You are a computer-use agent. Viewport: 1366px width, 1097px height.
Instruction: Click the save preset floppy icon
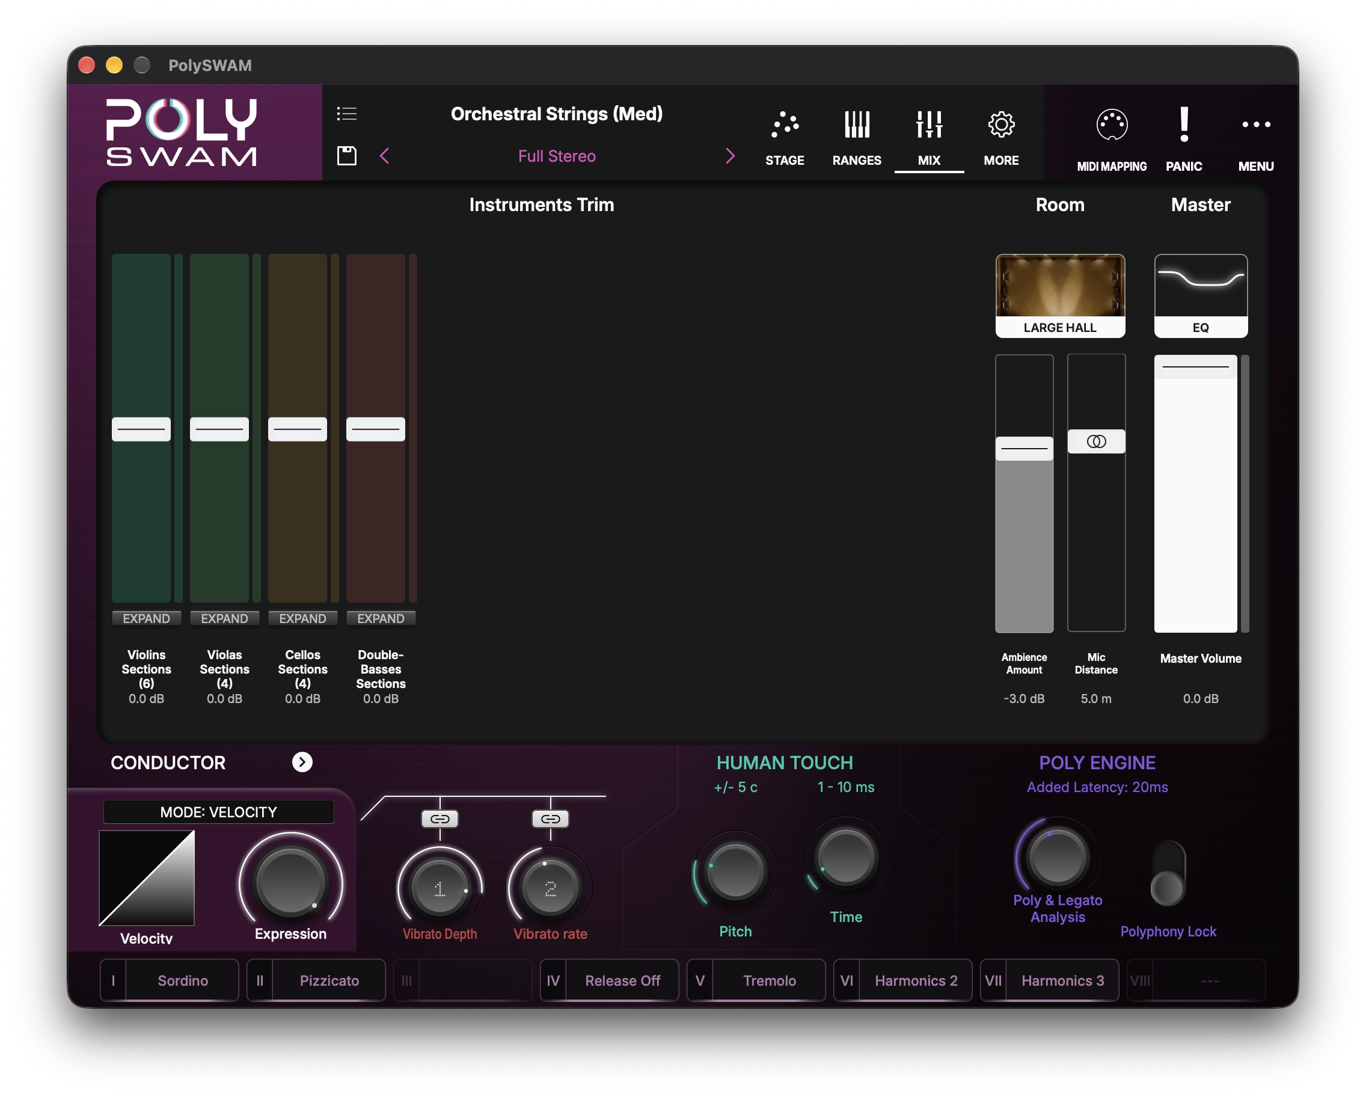click(x=346, y=155)
